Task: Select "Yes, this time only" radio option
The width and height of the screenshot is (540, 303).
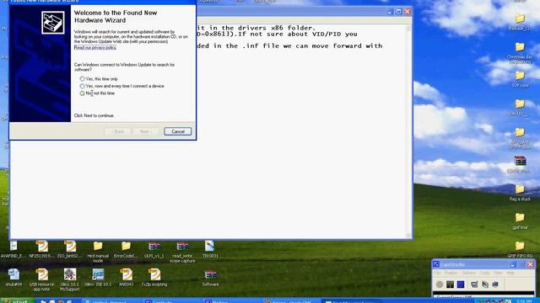Action: 82,79
